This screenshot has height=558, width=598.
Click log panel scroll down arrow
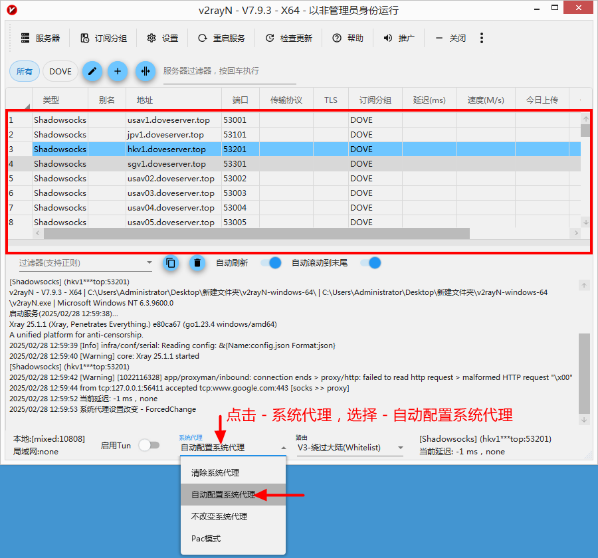[584, 420]
